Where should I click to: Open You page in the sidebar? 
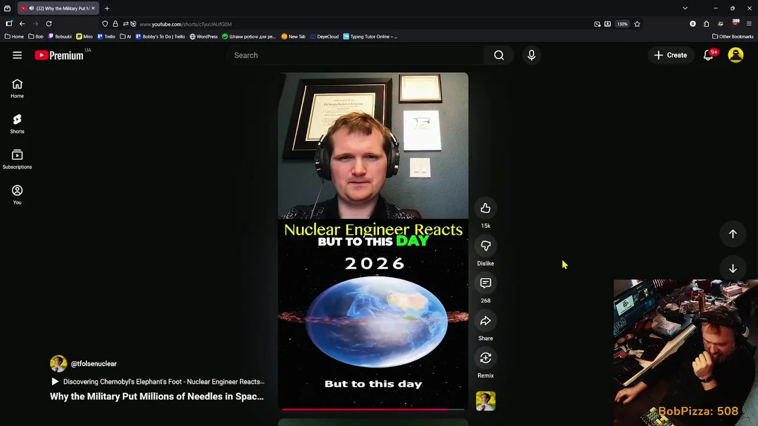tap(17, 195)
